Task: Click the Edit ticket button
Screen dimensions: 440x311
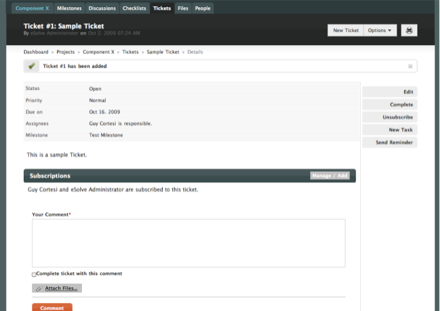Action: (390, 92)
